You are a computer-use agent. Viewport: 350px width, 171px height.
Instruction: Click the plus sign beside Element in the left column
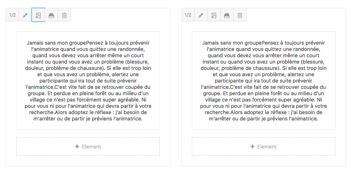click(x=77, y=147)
